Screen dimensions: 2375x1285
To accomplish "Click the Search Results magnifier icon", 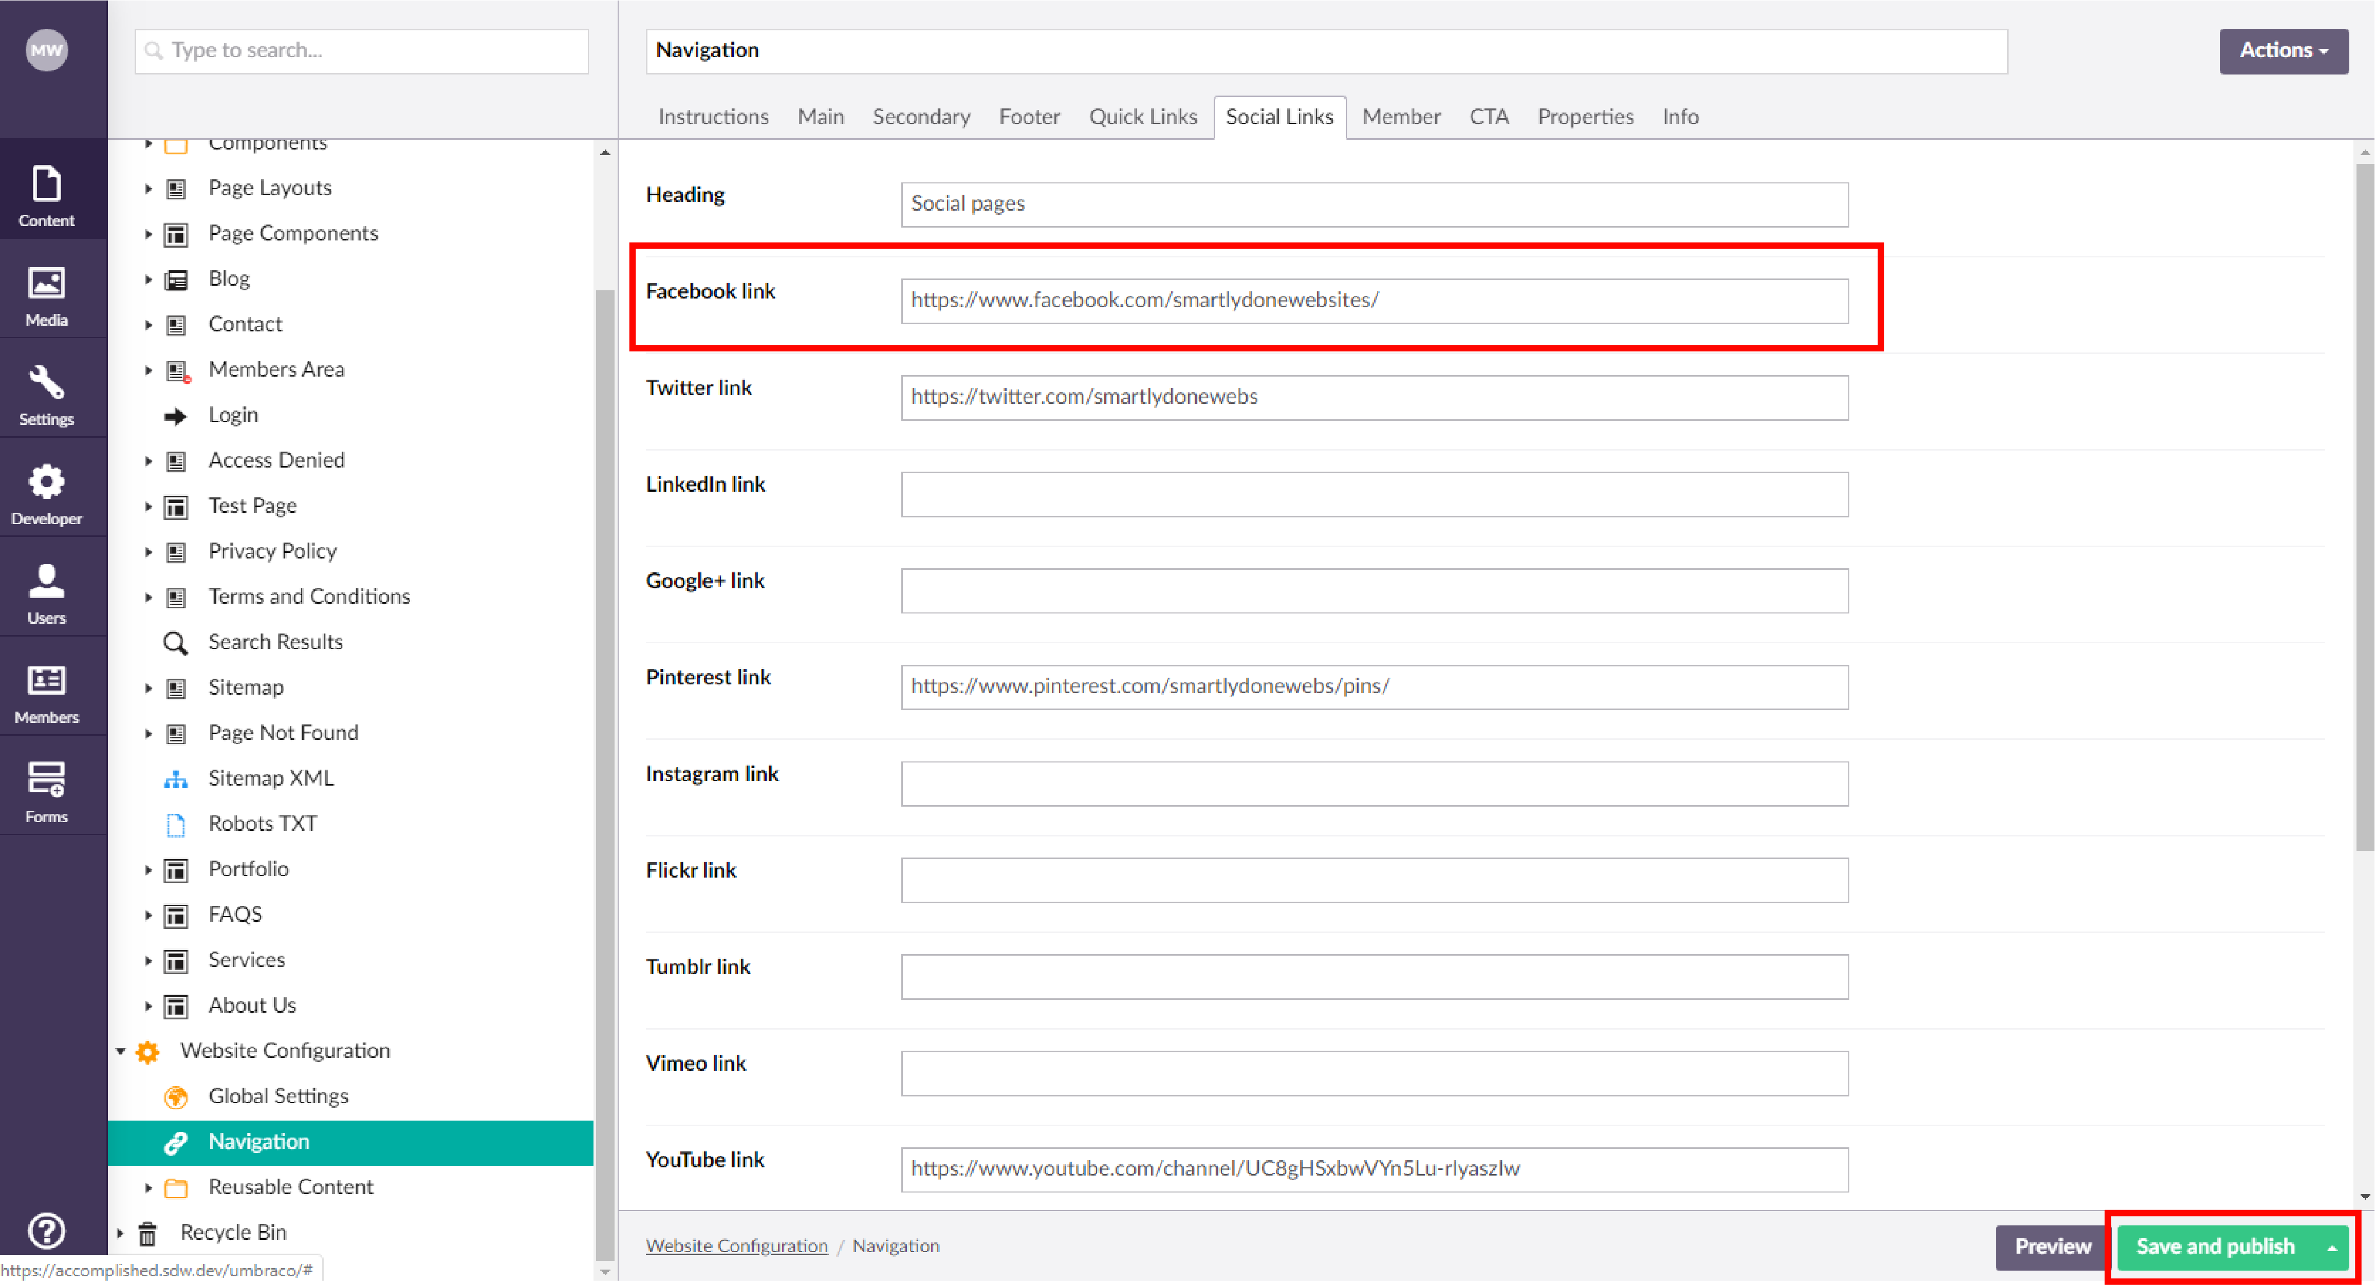I will [x=175, y=643].
